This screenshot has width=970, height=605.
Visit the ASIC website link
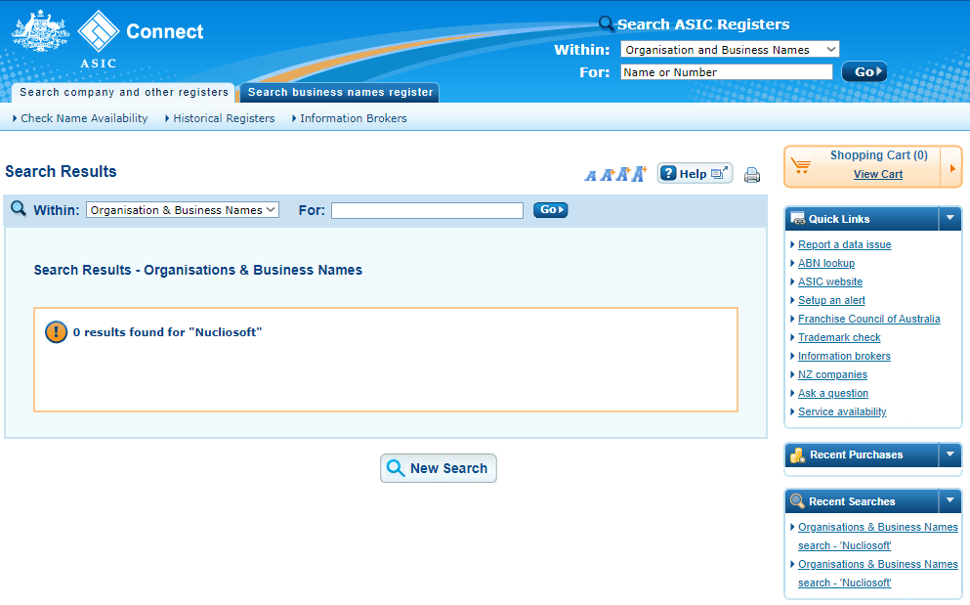click(x=830, y=281)
